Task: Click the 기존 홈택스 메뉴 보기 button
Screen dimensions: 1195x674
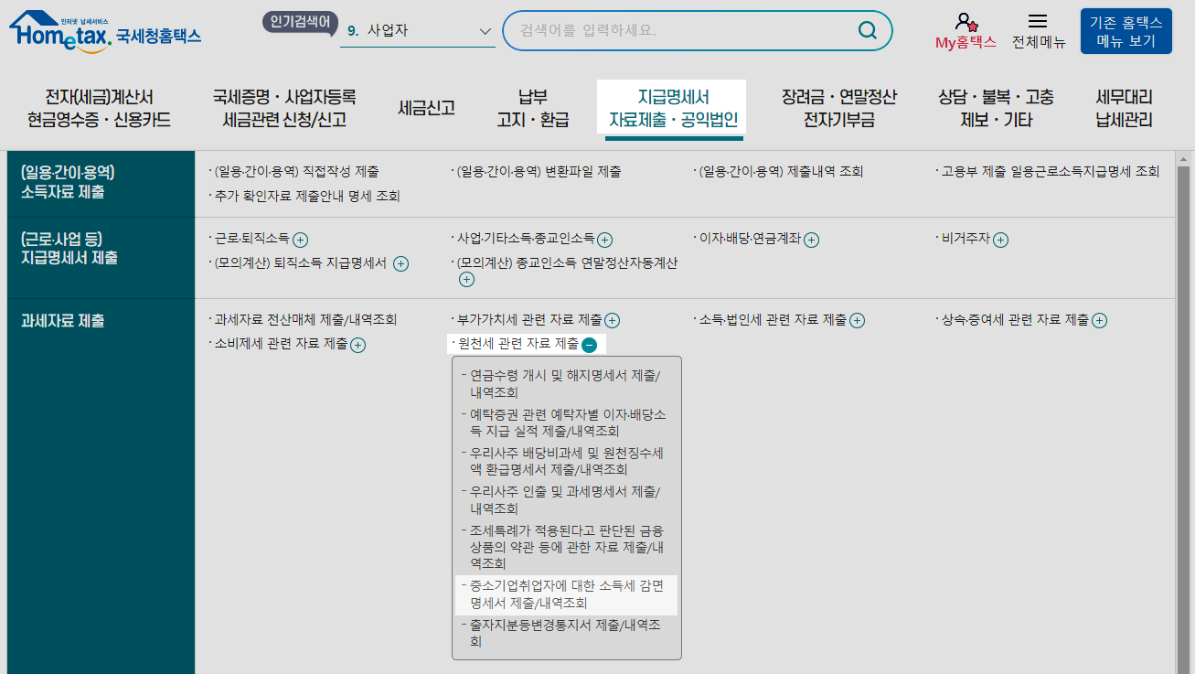Action: [x=1126, y=30]
